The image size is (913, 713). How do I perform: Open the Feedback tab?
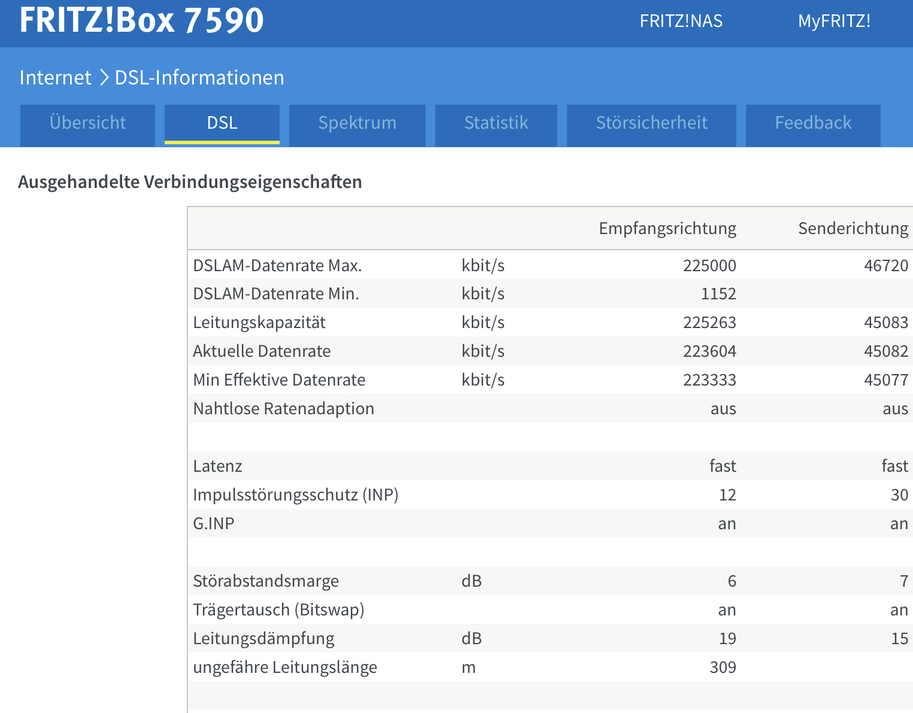[813, 125]
